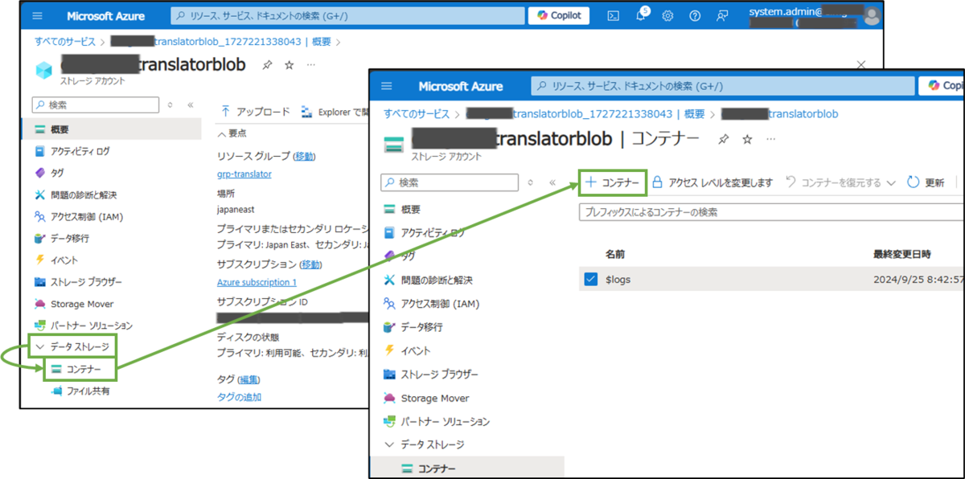
Task: Open hamburger menu in front Azure window
Action: click(387, 86)
